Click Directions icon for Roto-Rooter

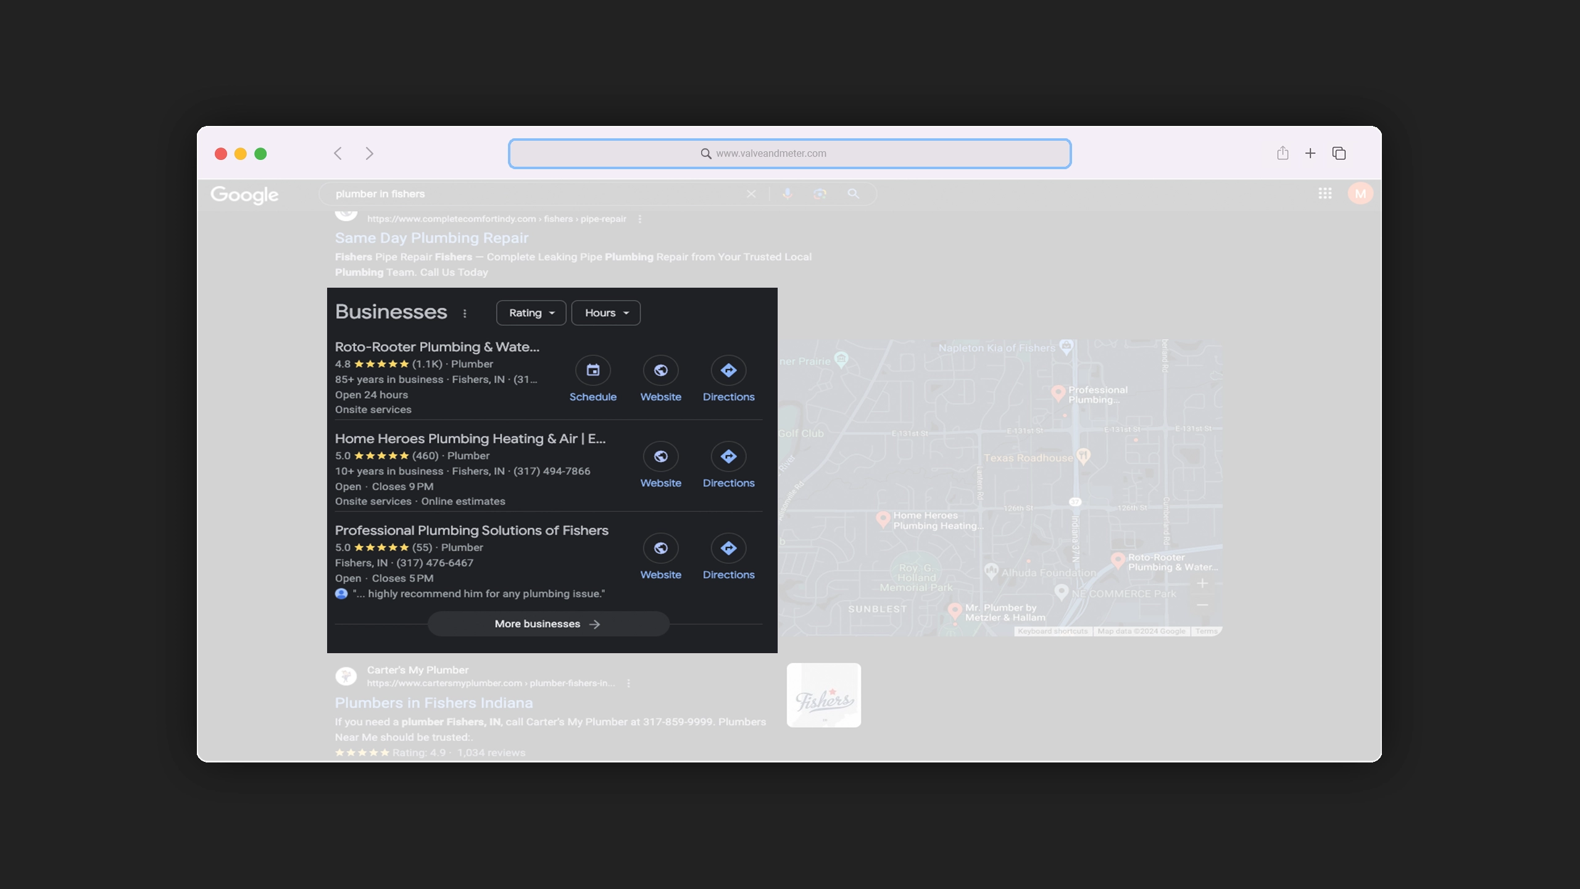728,370
